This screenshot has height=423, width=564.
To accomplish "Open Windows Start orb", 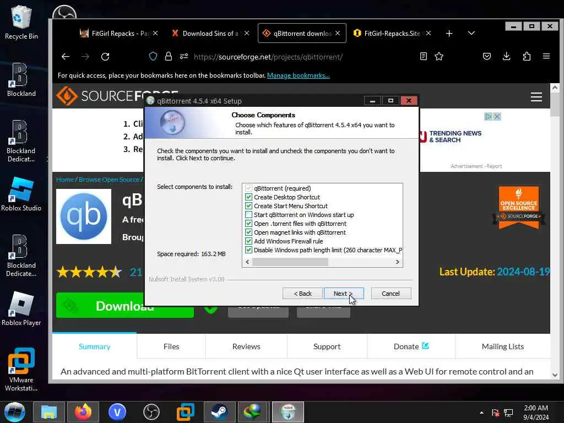I will (15, 412).
